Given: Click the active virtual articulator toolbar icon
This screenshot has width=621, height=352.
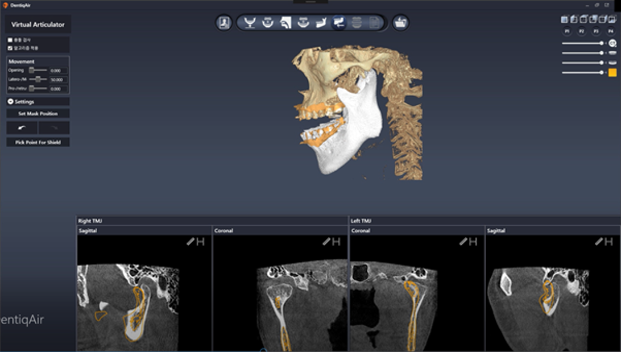Looking at the screenshot, I should point(339,23).
